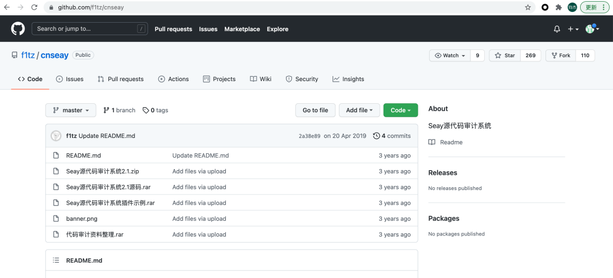Expand the green Code dropdown button
This screenshot has height=278, width=613.
click(x=400, y=110)
